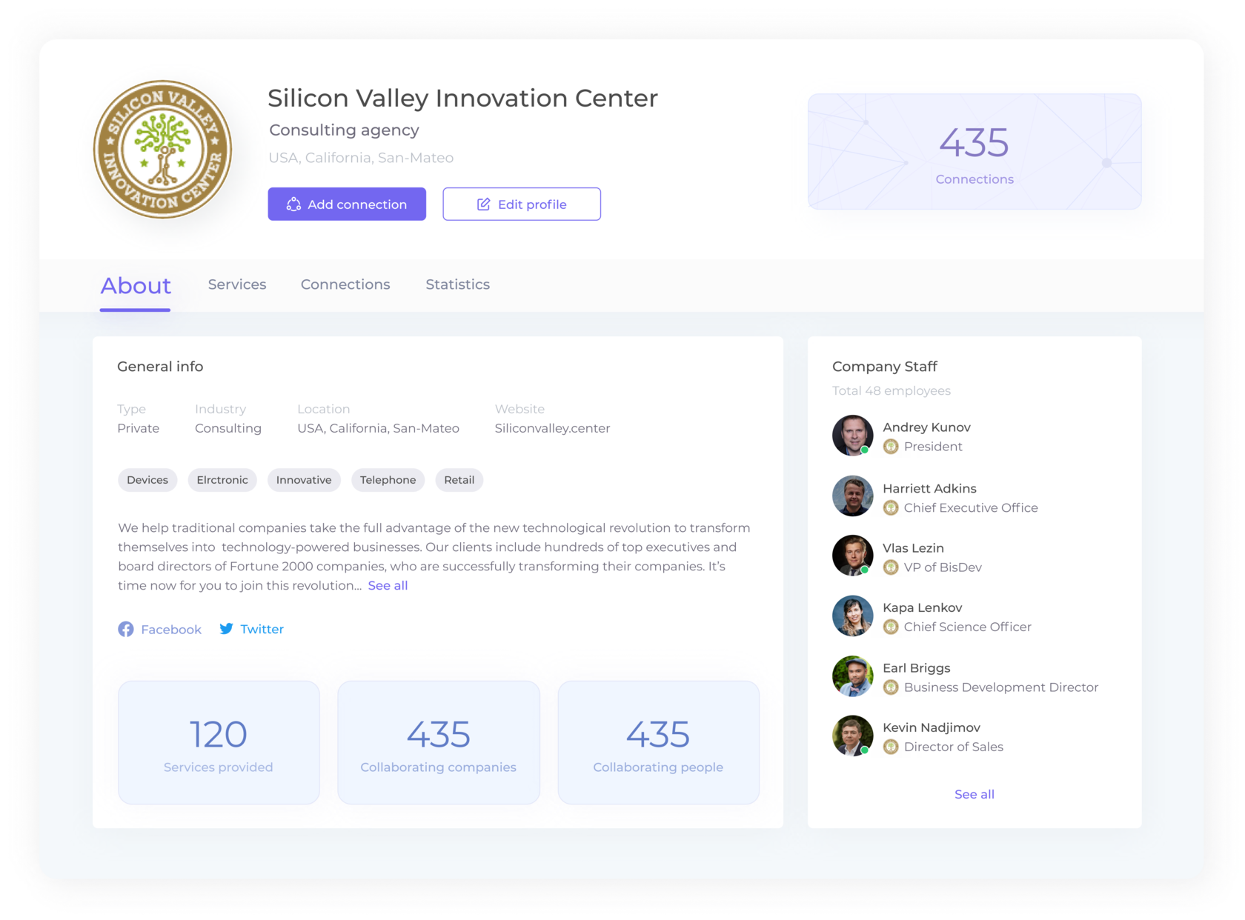Click the badge icon beside Chief Science Officer
The width and height of the screenshot is (1245, 920).
point(891,627)
